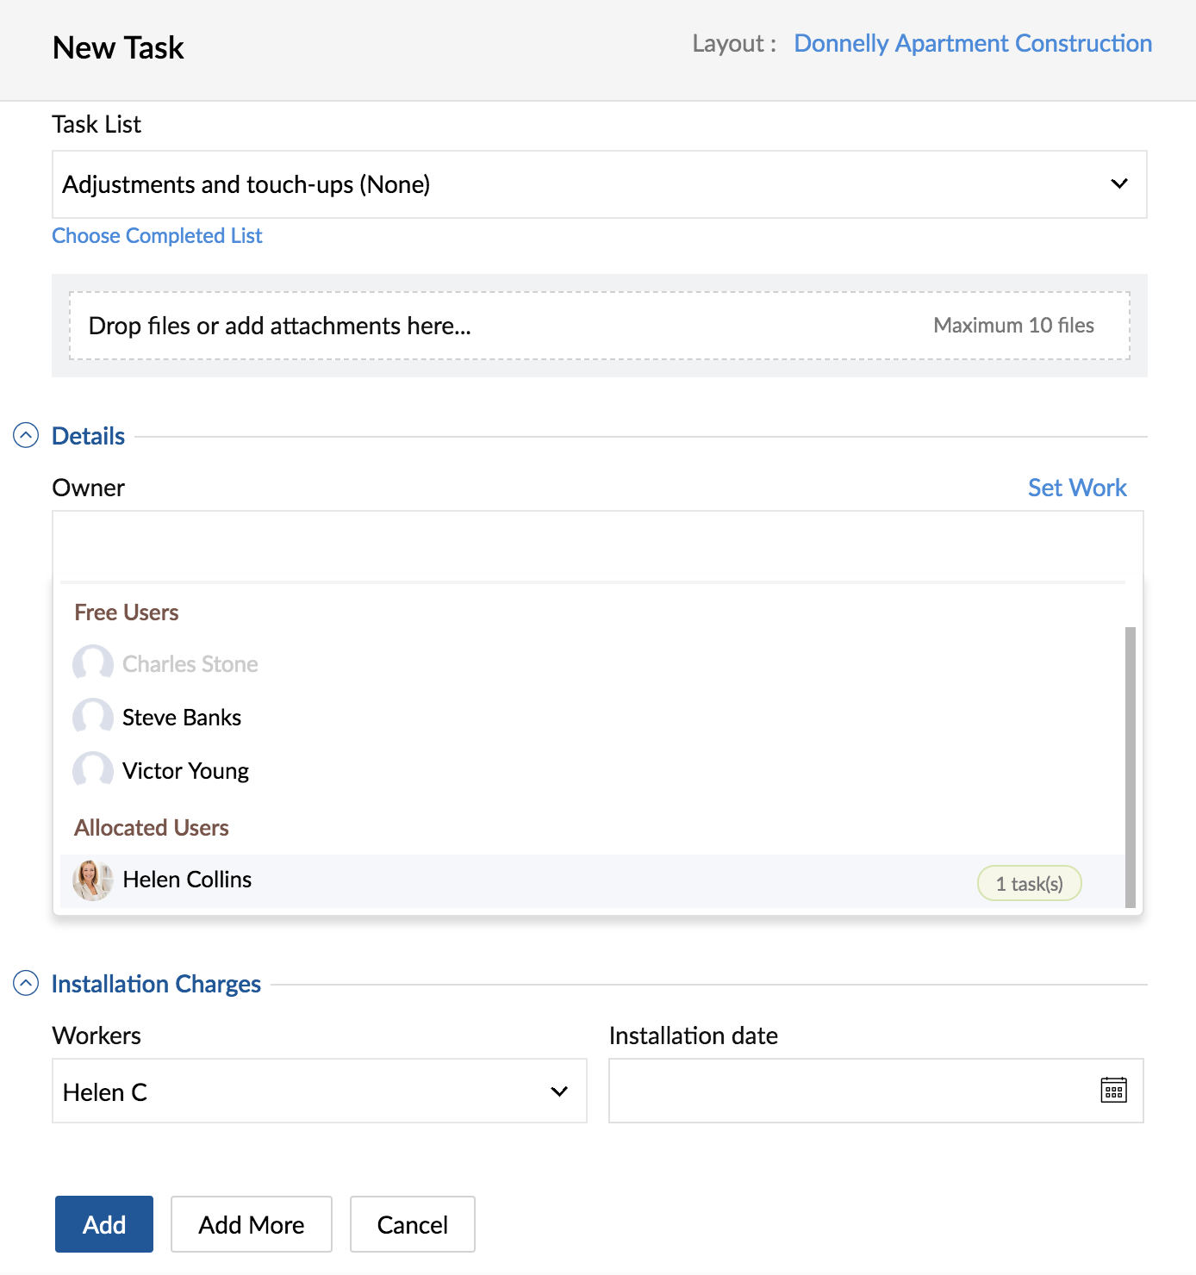Click Victor Young avatar icon

click(x=93, y=771)
